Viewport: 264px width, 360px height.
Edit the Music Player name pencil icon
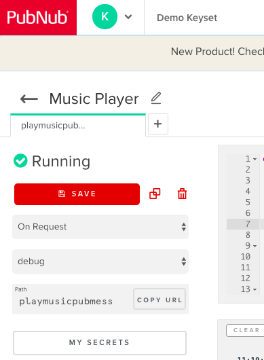click(x=156, y=98)
